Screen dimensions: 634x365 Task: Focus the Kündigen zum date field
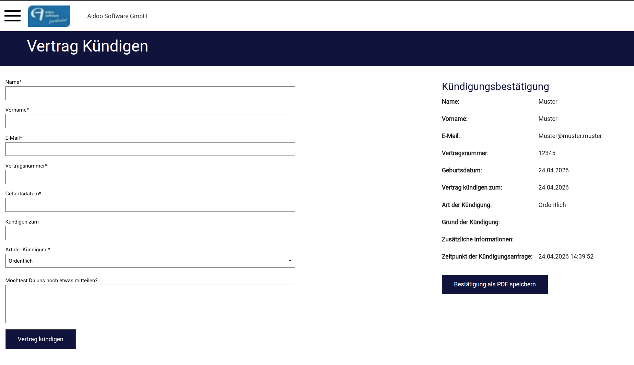coord(150,233)
